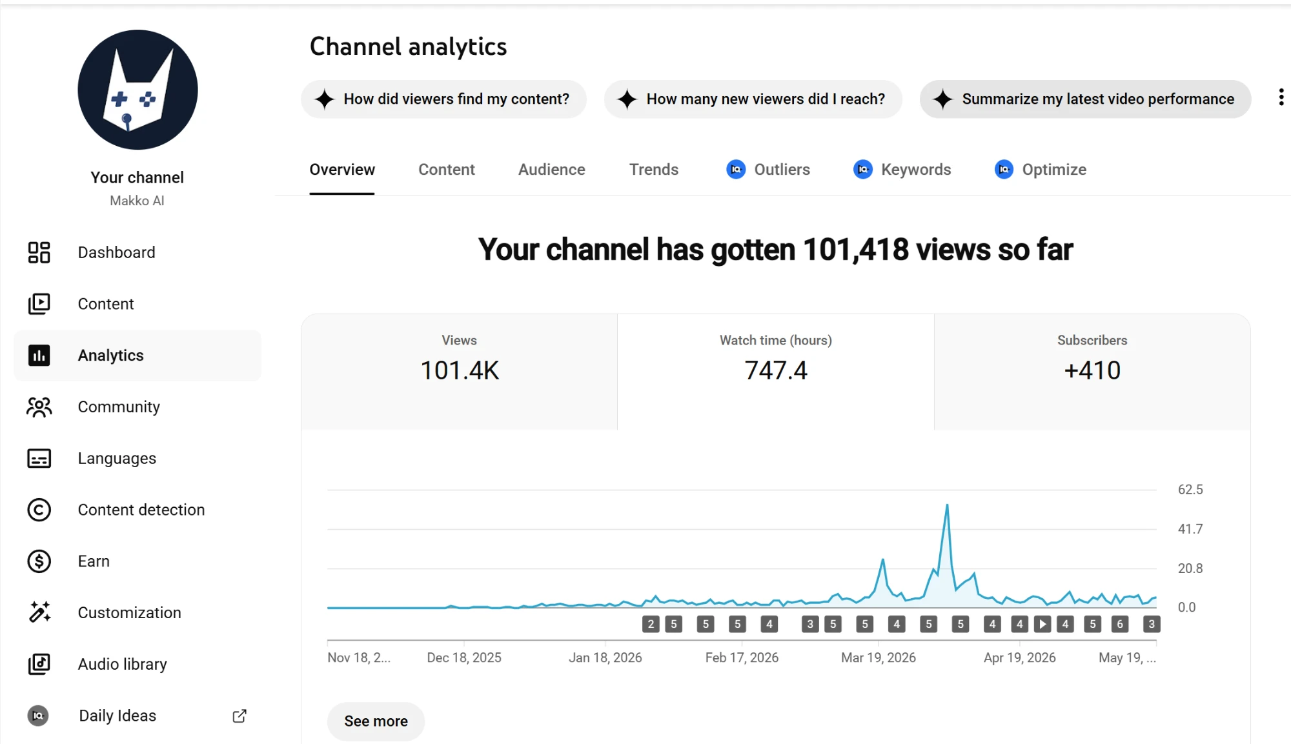Click the '3' marker at the chart's far right end

point(1152,624)
